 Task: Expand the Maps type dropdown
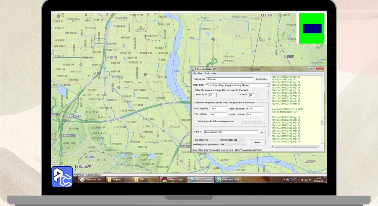268,85
